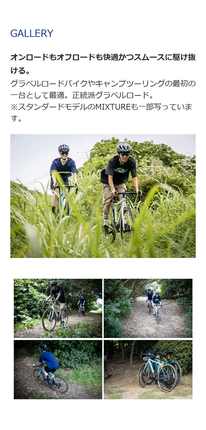Open thumbnail of blue-shirt rider seen from behind
Viewport: 206px width, 430px height.
(x=58, y=370)
